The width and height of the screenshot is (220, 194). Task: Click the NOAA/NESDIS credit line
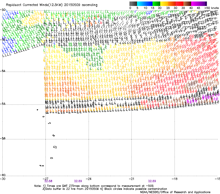[x=175, y=192]
